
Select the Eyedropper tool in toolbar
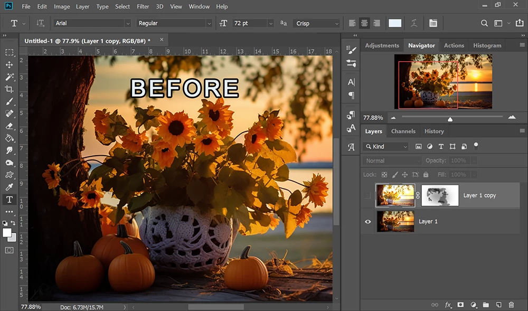(9, 187)
